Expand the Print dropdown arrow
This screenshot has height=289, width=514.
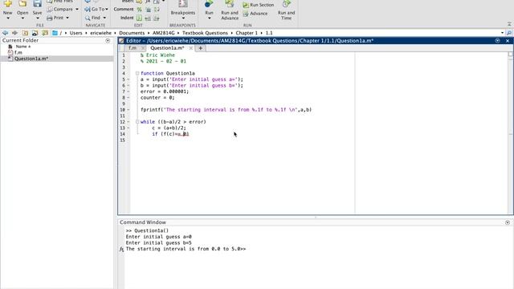coord(67,18)
